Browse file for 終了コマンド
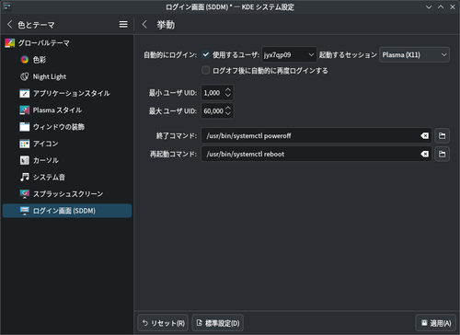This screenshot has height=335, width=460. pyautogui.click(x=442, y=135)
